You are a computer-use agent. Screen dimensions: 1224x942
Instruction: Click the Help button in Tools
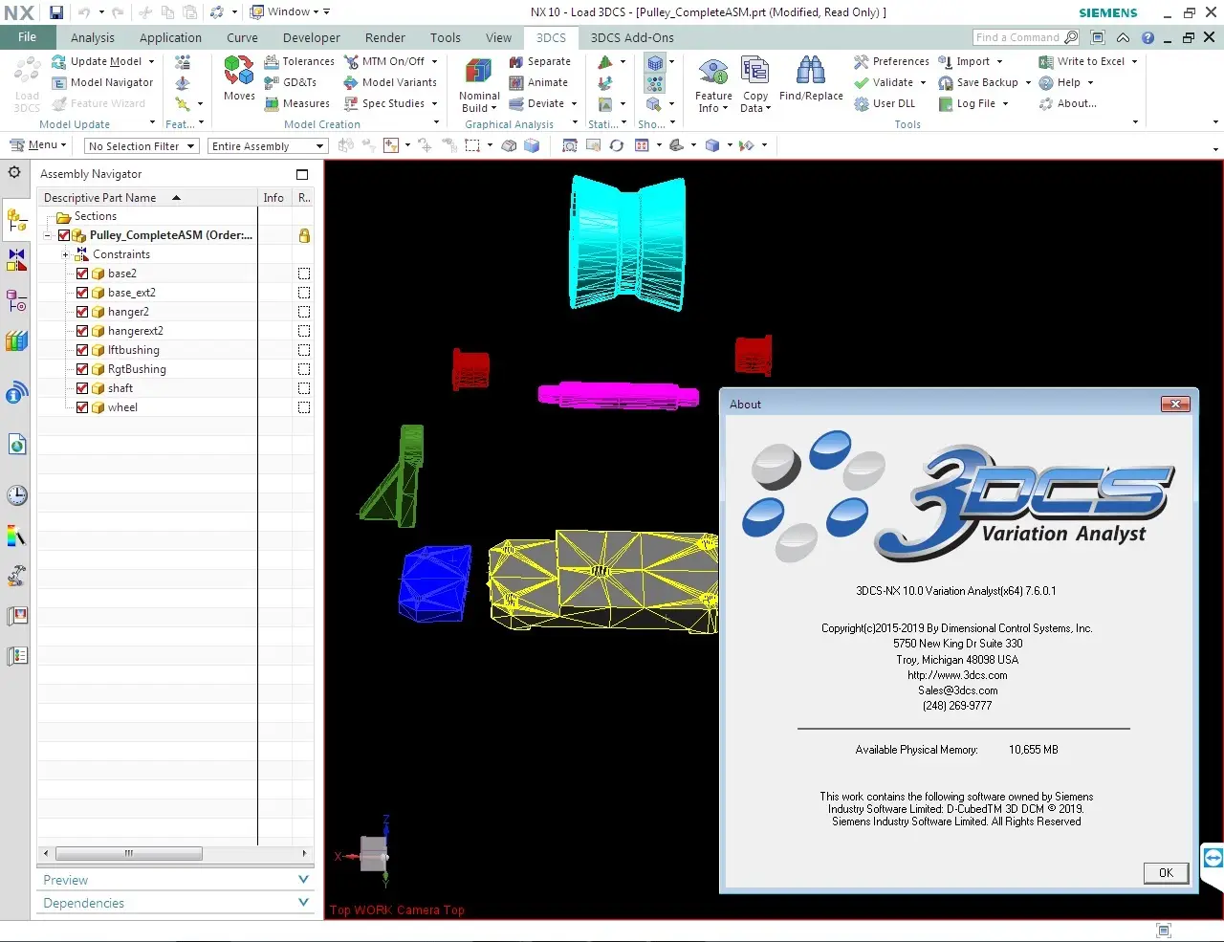(x=1066, y=82)
